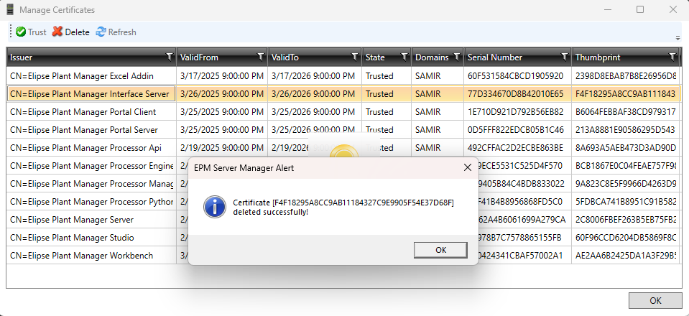The height and width of the screenshot is (316, 689).
Task: Click the Refresh toolbar button
Action: (x=116, y=32)
